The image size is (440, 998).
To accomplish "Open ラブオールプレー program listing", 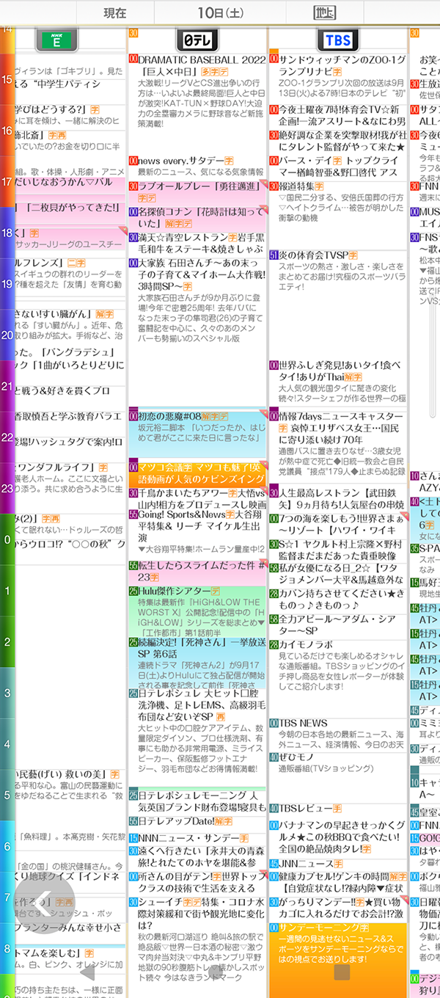I will click(x=197, y=192).
